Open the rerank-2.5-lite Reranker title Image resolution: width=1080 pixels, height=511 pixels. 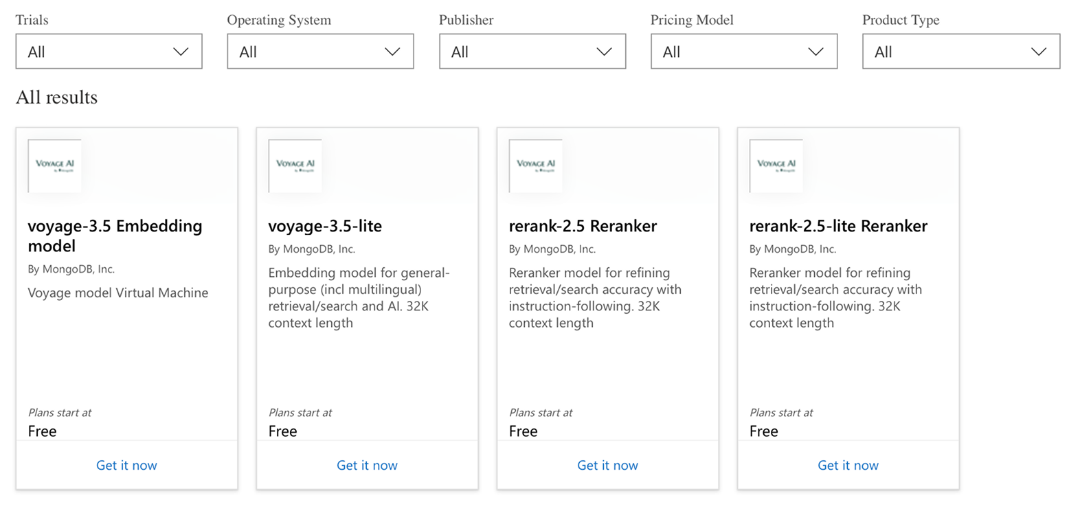pyautogui.click(x=838, y=226)
